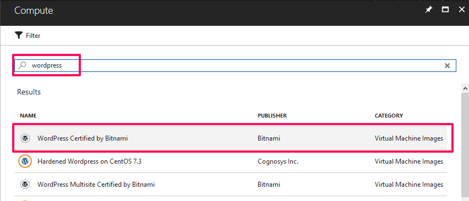Click Cognosys Inc. publisher cell
Screen dimensions: 469x201
coord(278,161)
